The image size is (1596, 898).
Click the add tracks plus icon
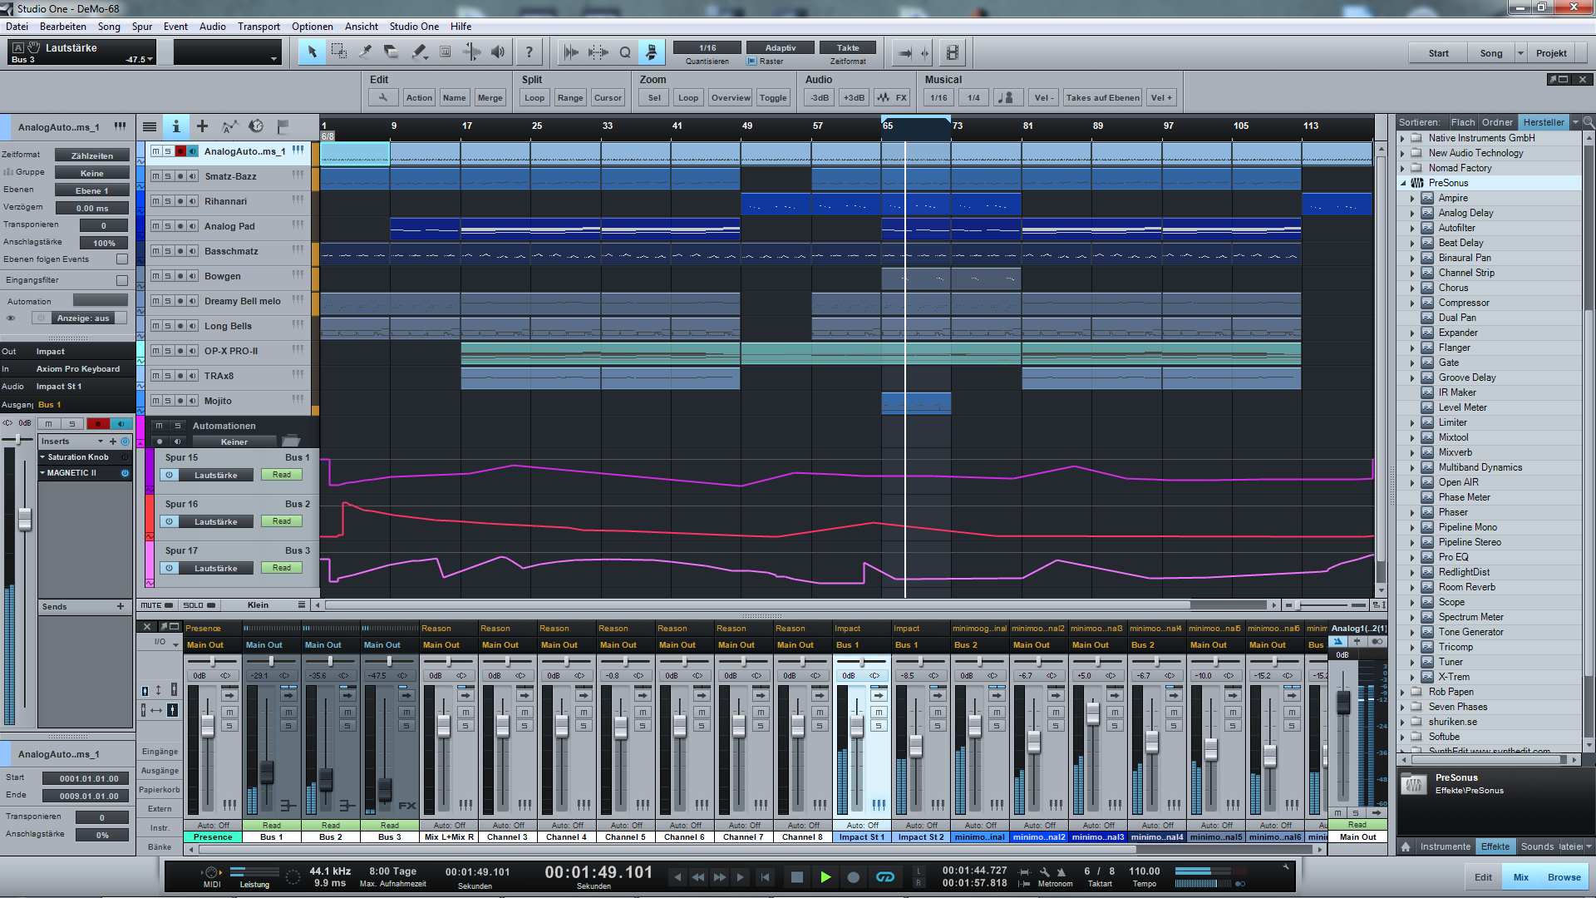(202, 126)
